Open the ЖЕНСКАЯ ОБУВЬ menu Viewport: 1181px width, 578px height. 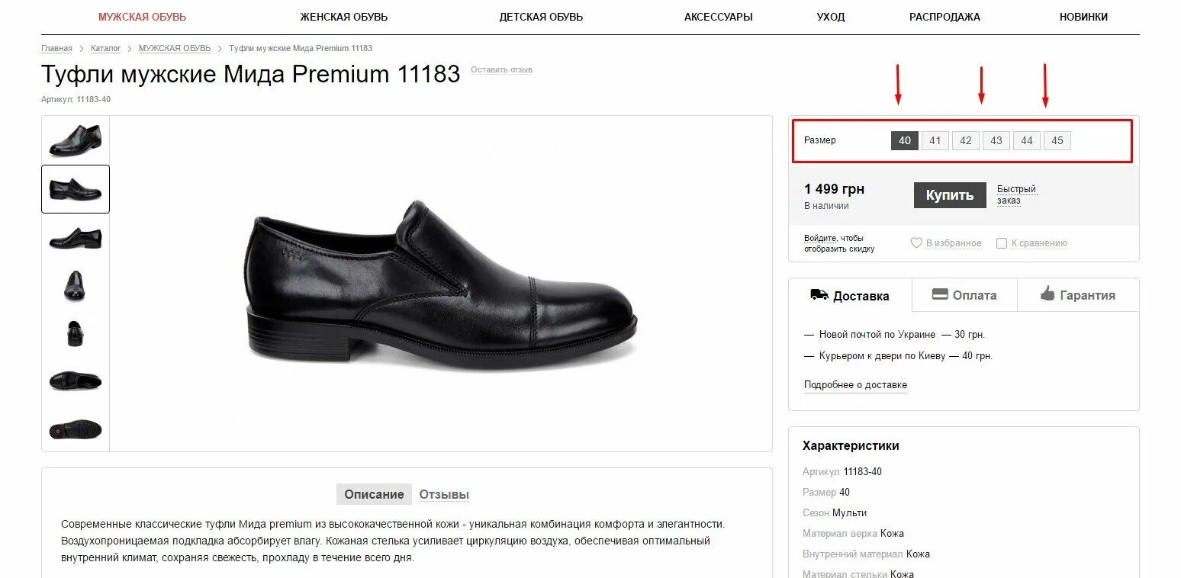coord(344,17)
